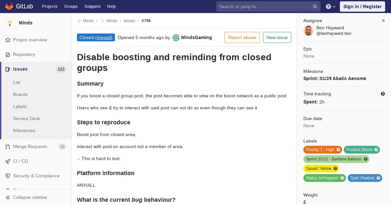Click New issue button
Image resolution: width=391 pixels, height=205 pixels.
(277, 37)
